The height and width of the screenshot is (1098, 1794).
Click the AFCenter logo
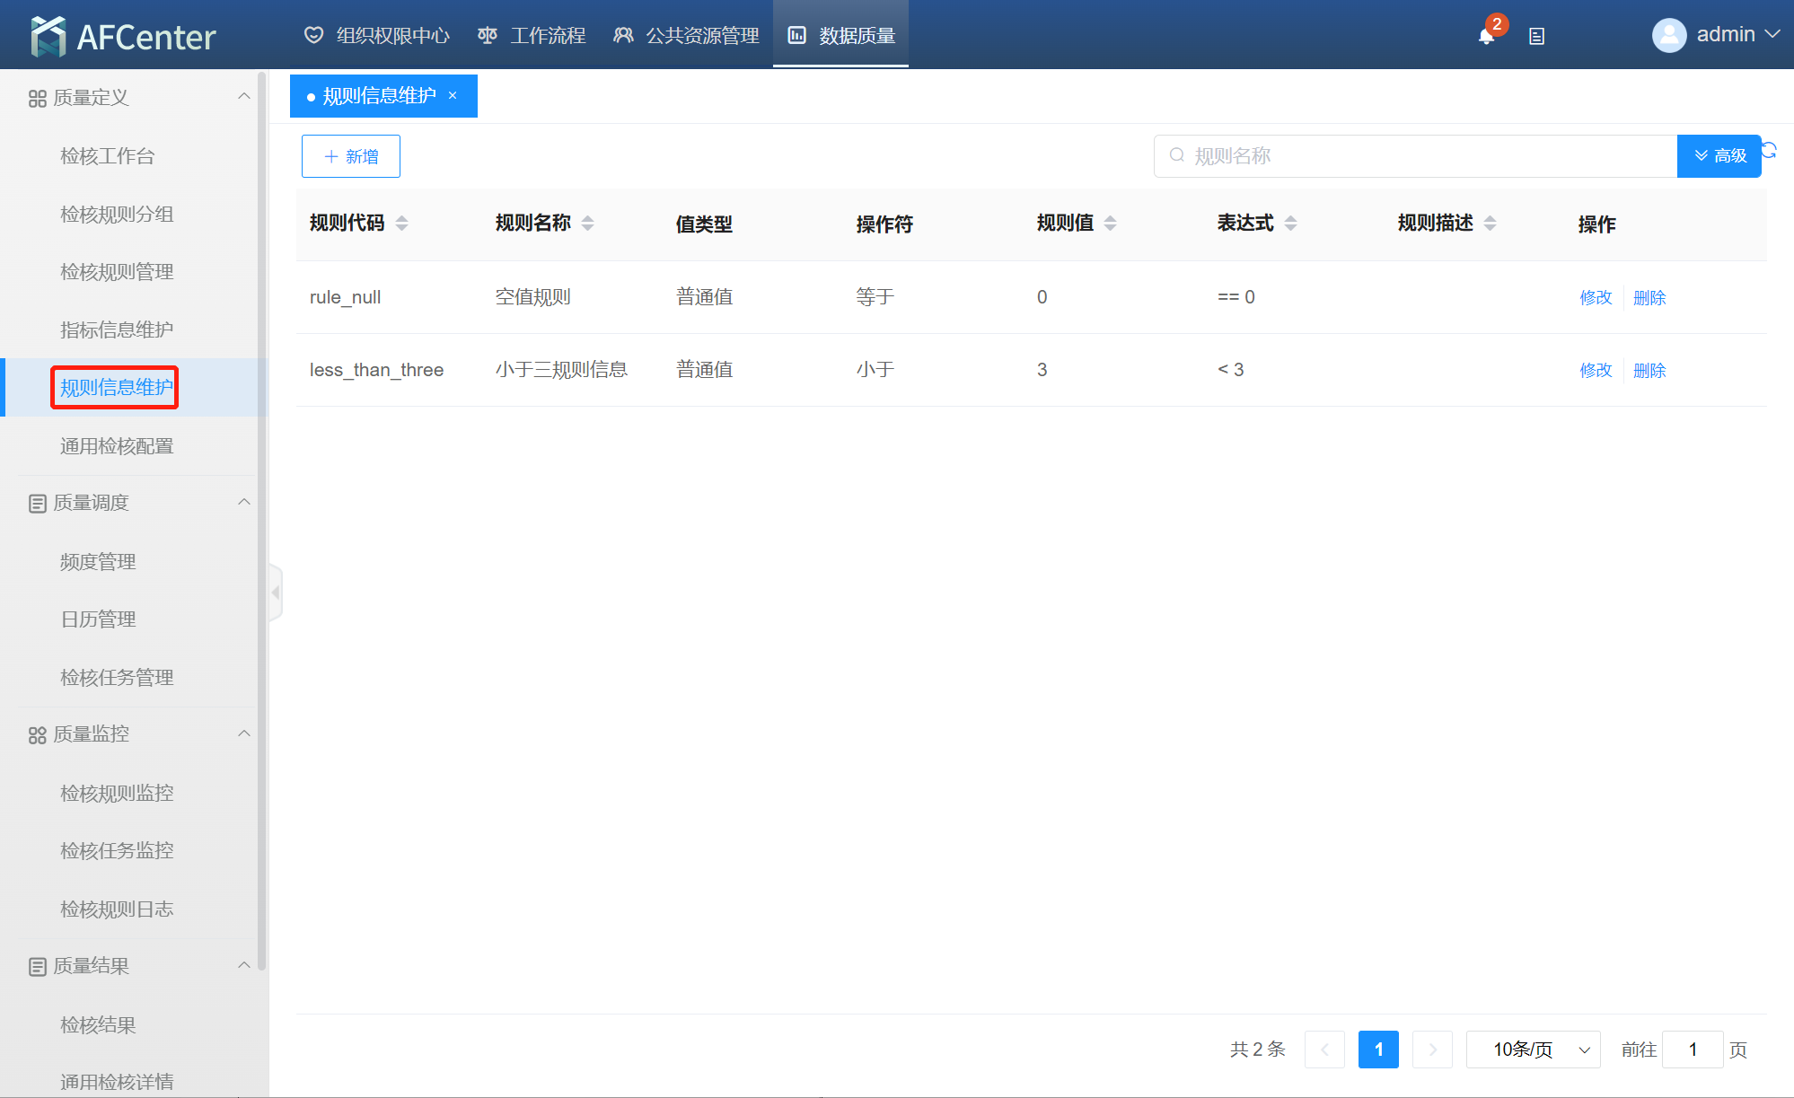pos(124,36)
